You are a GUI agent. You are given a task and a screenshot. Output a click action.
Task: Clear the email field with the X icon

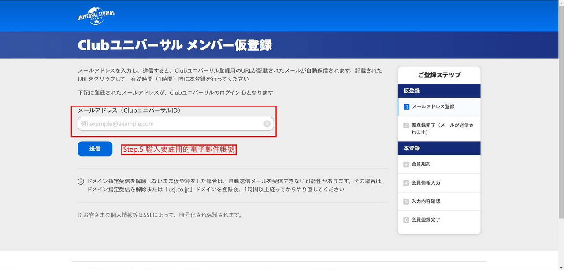(x=267, y=124)
